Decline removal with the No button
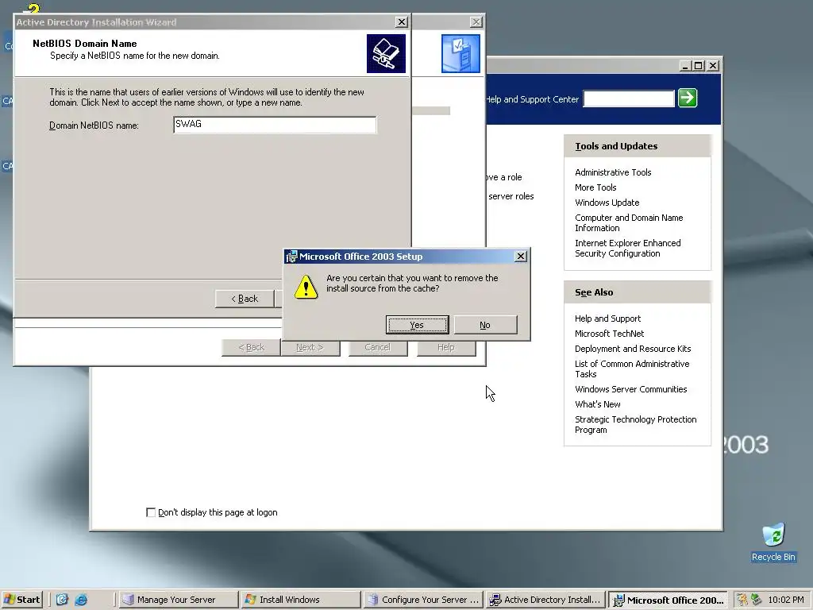Viewport: 813px width, 610px height. coord(485,325)
